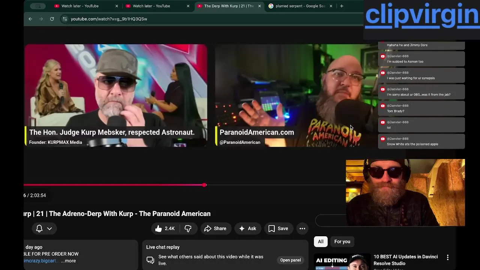
Task: Switch to plumed serpent Google Search tab
Action: [300, 6]
